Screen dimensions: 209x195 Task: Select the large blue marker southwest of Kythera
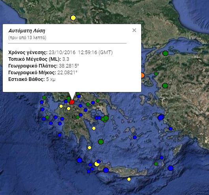tap(80, 160)
